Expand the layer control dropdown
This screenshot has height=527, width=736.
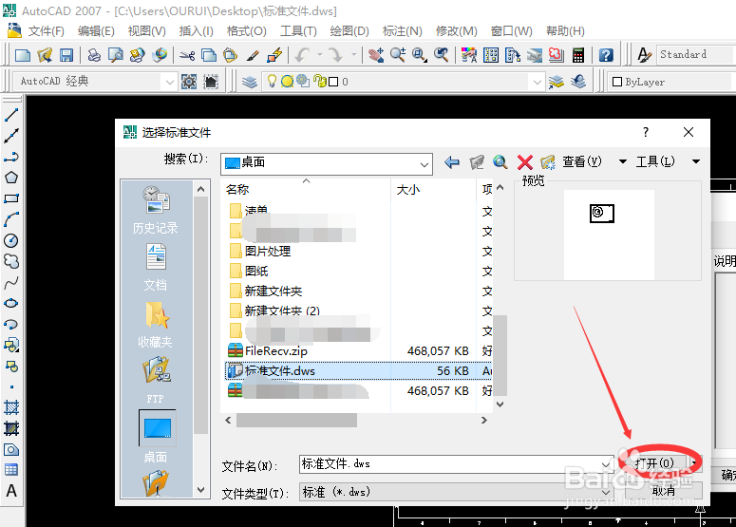click(537, 82)
